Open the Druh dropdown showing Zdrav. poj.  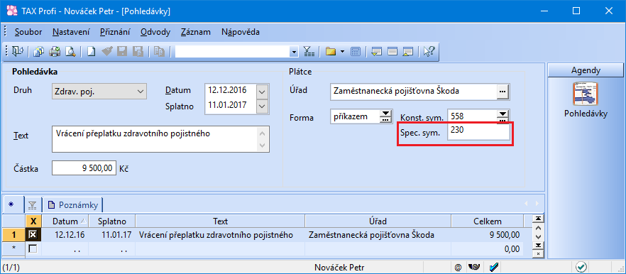[x=99, y=92]
